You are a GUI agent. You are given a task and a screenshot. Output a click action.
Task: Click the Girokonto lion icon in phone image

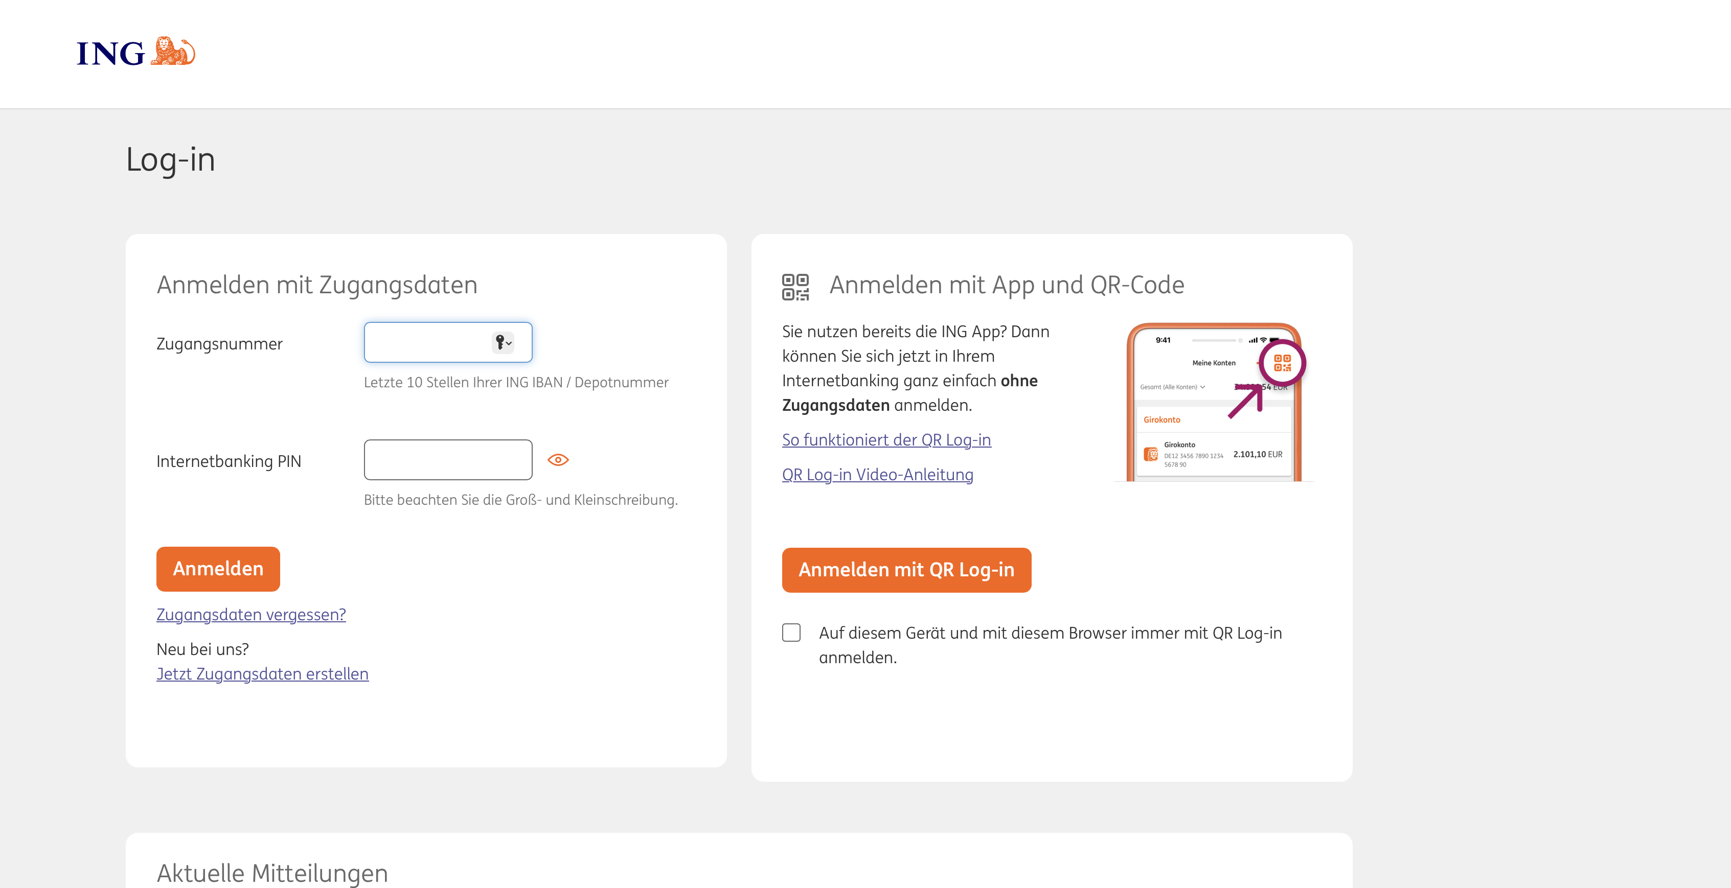pos(1151,454)
